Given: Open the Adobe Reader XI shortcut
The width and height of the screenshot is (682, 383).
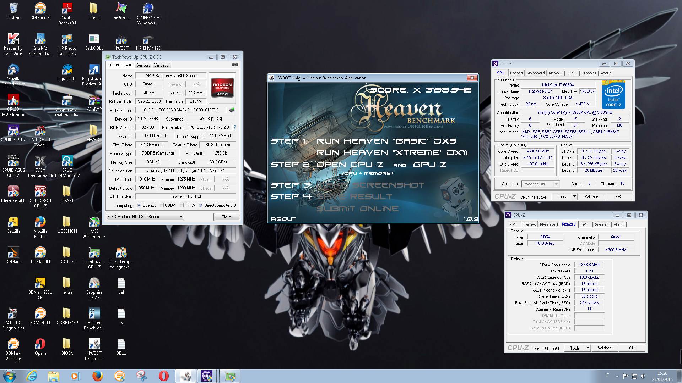Looking at the screenshot, I should point(67,14).
